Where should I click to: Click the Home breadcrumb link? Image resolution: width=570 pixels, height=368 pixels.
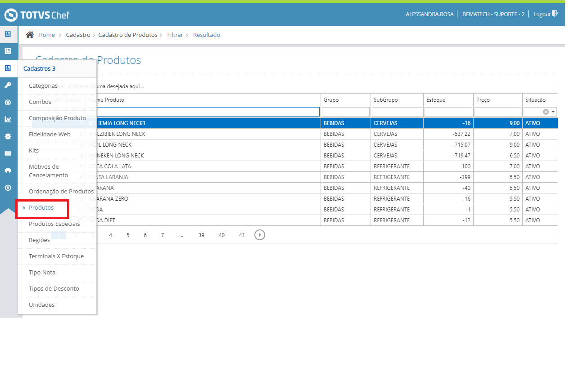coord(46,35)
